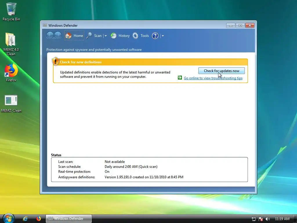Click the Back arrow in Windows Defender
This screenshot has width=297, height=223.
click(x=50, y=35)
